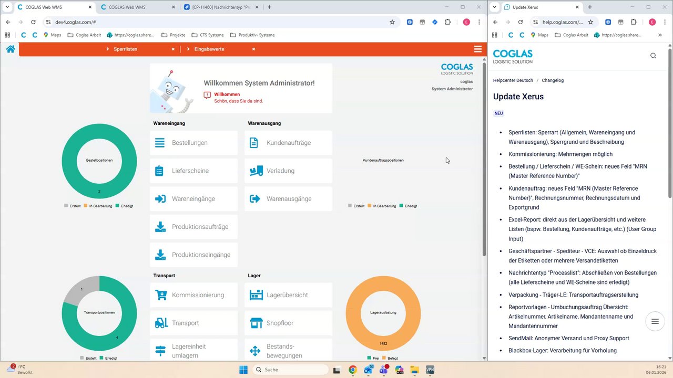Open the Windows Start menu

point(243,370)
